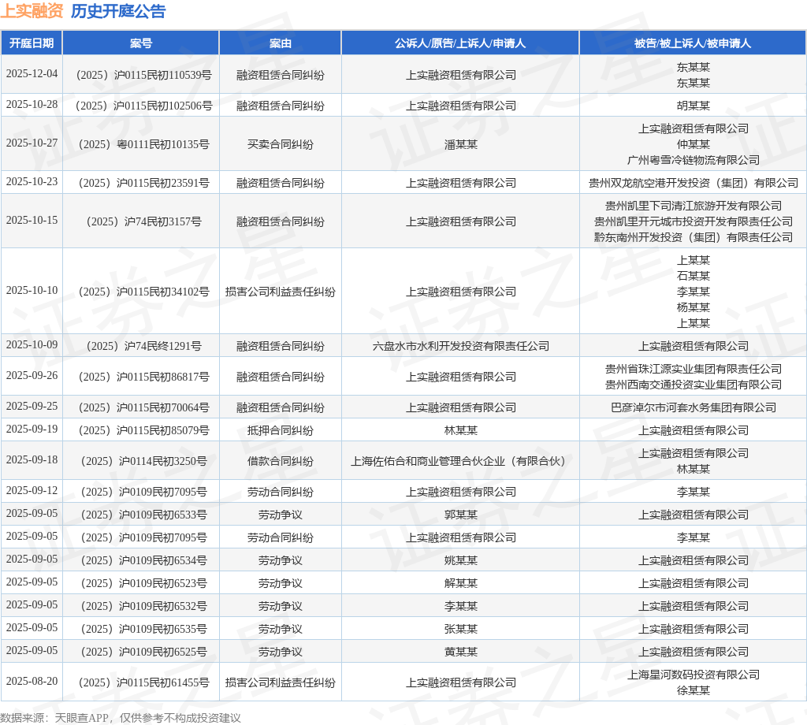Click defendant 贵州凯里开元城市投资开发有限责任公司
Viewport: 807px width, 725px height.
pos(694,221)
